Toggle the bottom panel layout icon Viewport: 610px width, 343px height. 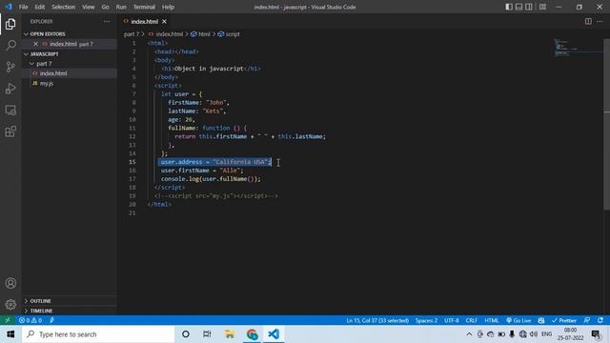(518, 7)
